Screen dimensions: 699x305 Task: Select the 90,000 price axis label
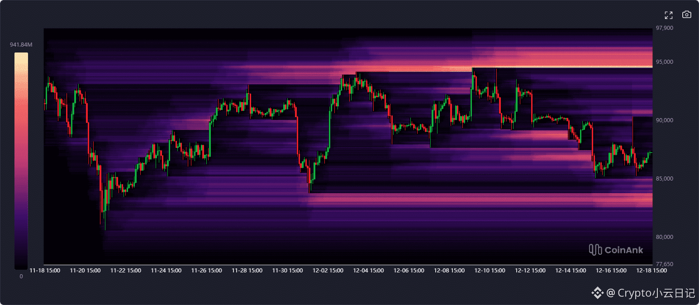pos(664,120)
